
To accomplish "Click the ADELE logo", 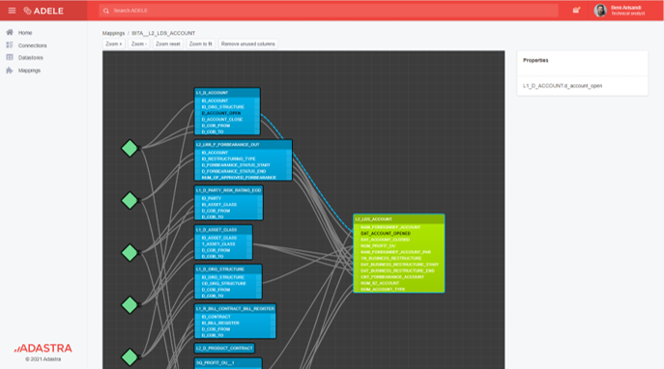I will click(43, 11).
